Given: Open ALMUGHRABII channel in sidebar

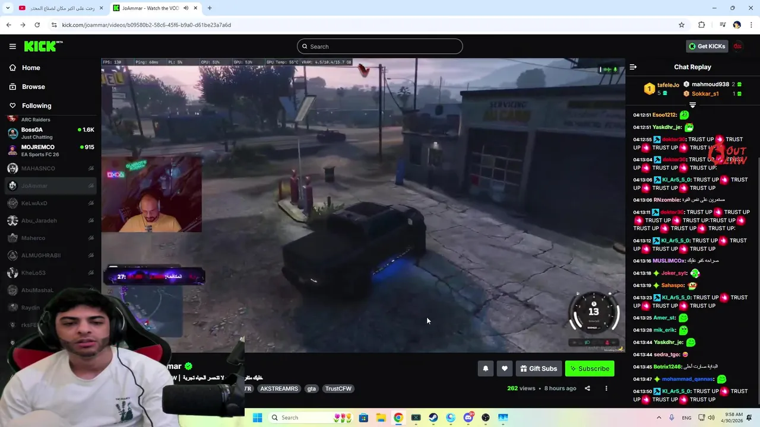Looking at the screenshot, I should [50, 256].
